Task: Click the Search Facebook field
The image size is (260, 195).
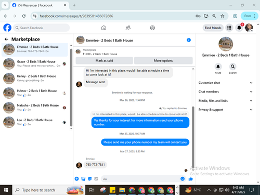Action: point(42,28)
